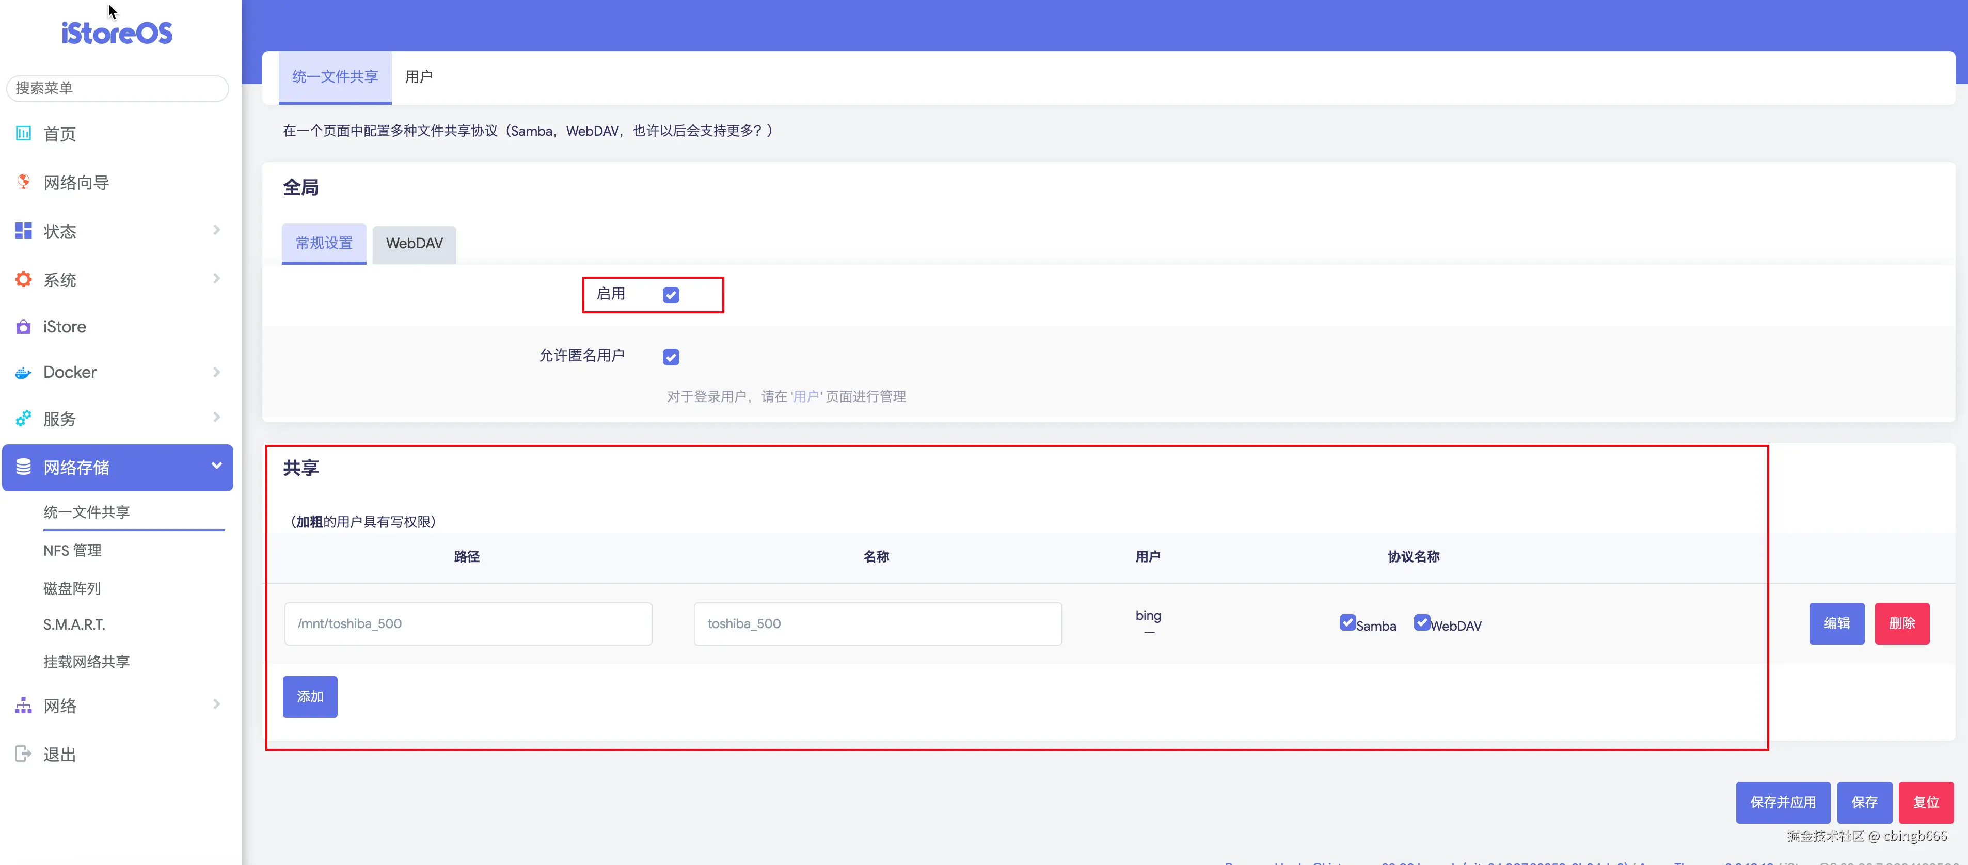1968x865 pixels.
Task: Click the System gear icon
Action: [x=24, y=279]
